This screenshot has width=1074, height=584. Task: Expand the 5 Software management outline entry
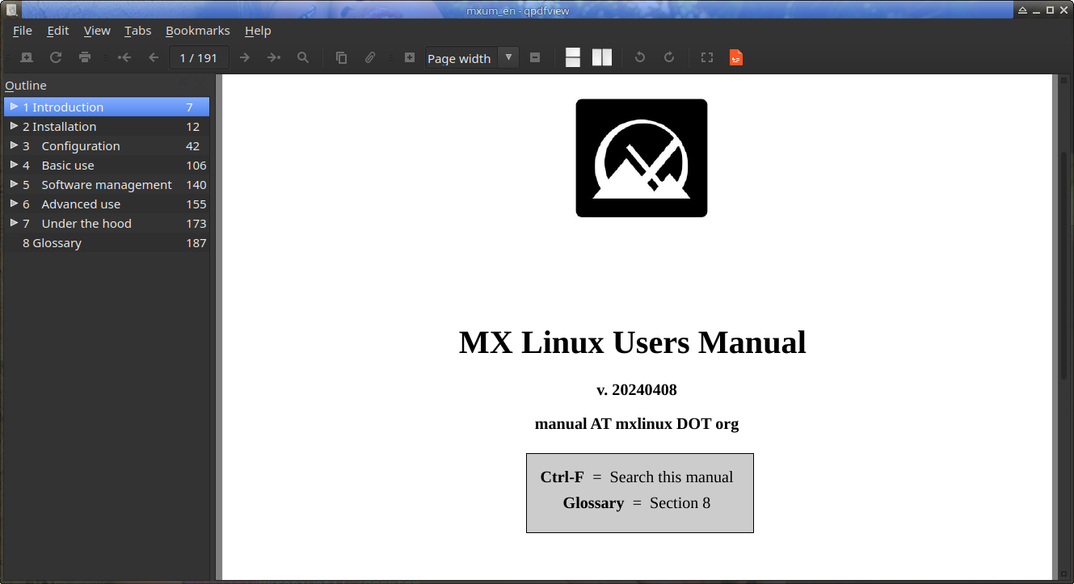pos(14,184)
